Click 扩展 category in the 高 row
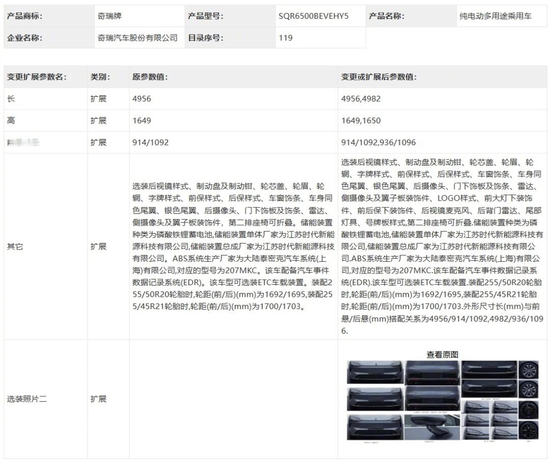 point(98,121)
